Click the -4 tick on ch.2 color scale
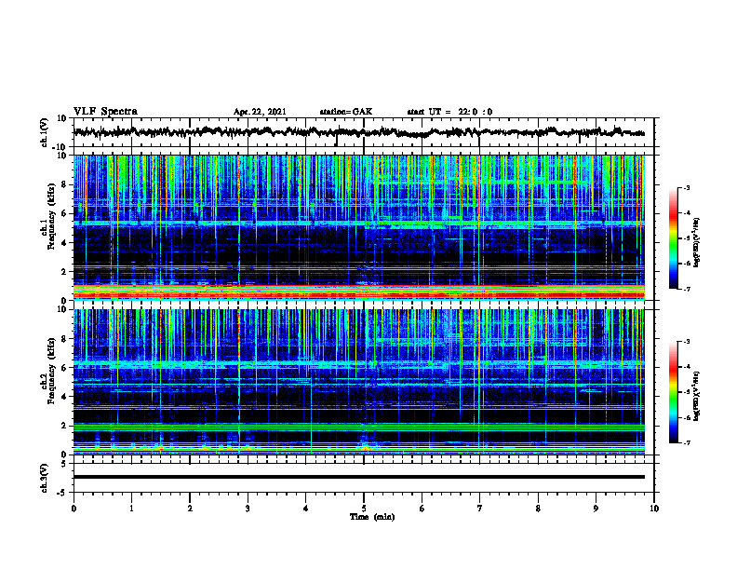 pyautogui.click(x=686, y=367)
